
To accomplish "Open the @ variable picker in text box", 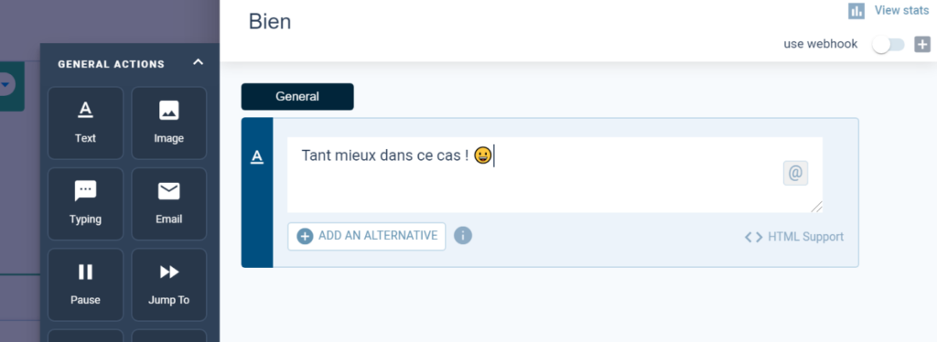I will [x=795, y=173].
